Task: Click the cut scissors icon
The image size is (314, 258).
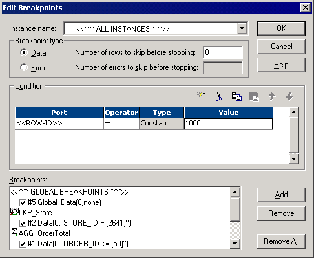Action: pos(218,96)
